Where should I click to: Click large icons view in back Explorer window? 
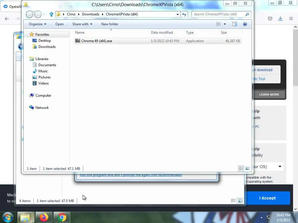click(x=240, y=201)
